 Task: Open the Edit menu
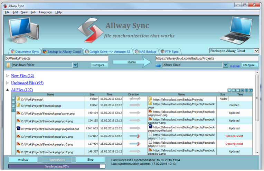(x=15, y=12)
